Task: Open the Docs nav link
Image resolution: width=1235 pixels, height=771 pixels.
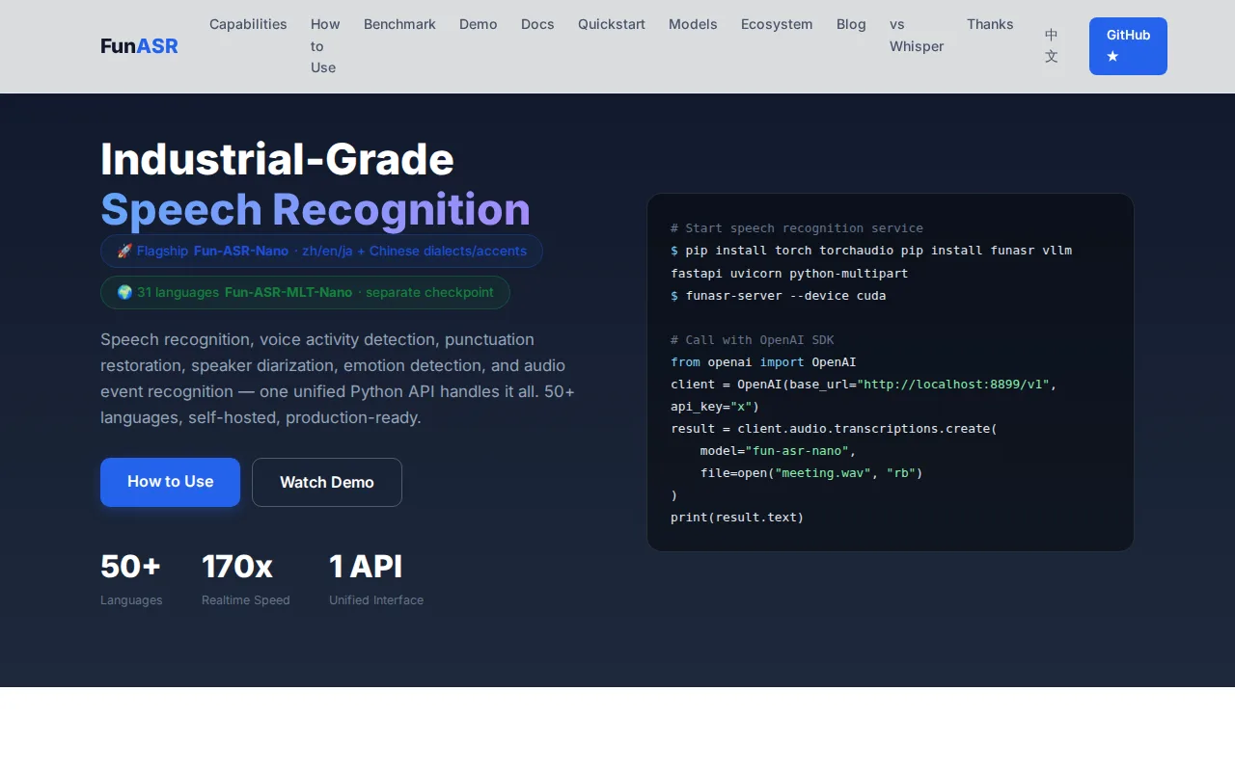Action: 537,24
